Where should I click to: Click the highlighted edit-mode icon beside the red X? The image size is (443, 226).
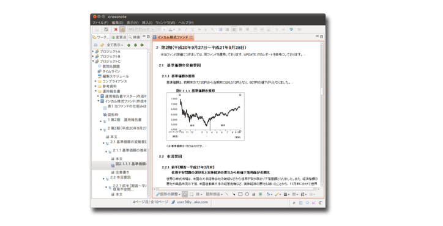tap(122, 29)
